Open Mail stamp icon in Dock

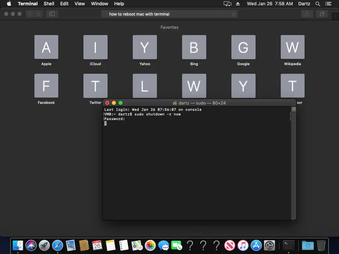coord(71,245)
